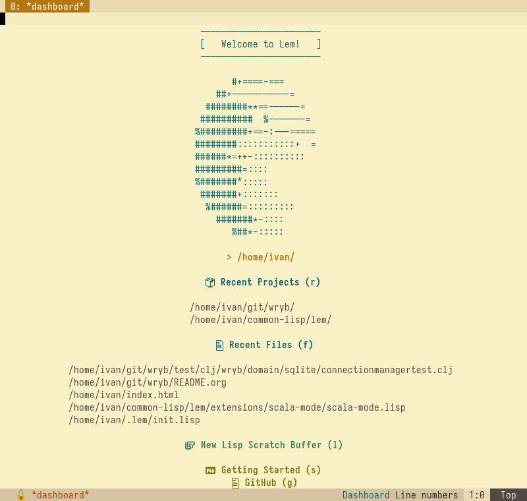This screenshot has height=501, width=527.
Task: Click the Lem ASCII art logo
Action: [x=254, y=157]
